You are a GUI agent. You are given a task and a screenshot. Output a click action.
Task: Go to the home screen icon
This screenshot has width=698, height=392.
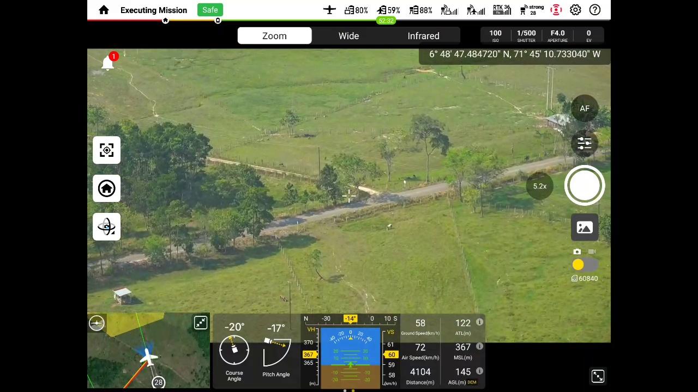(x=104, y=10)
